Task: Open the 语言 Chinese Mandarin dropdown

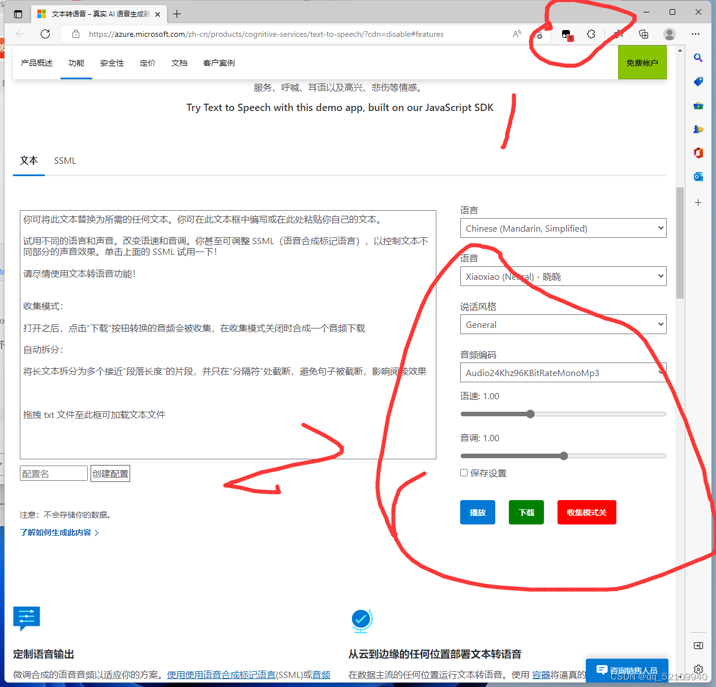Action: coord(563,228)
